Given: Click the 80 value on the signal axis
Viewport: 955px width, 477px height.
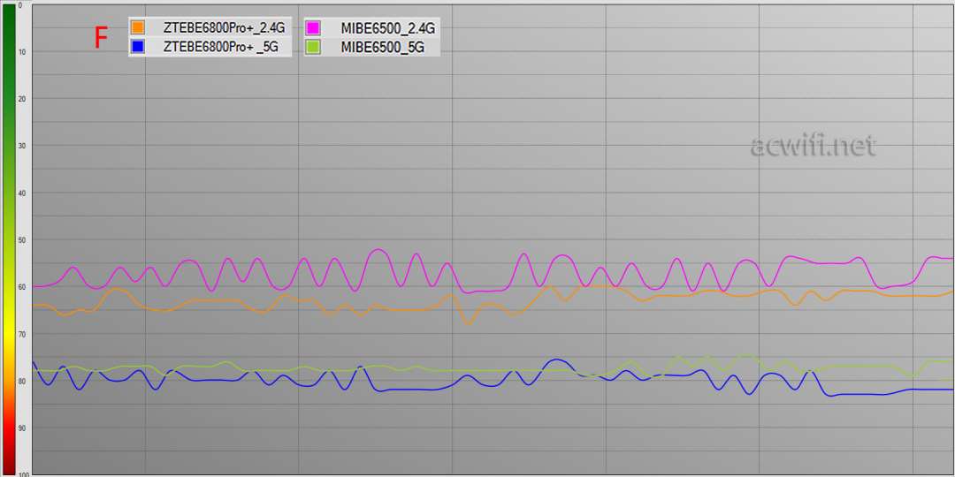Looking at the screenshot, I should tap(21, 381).
